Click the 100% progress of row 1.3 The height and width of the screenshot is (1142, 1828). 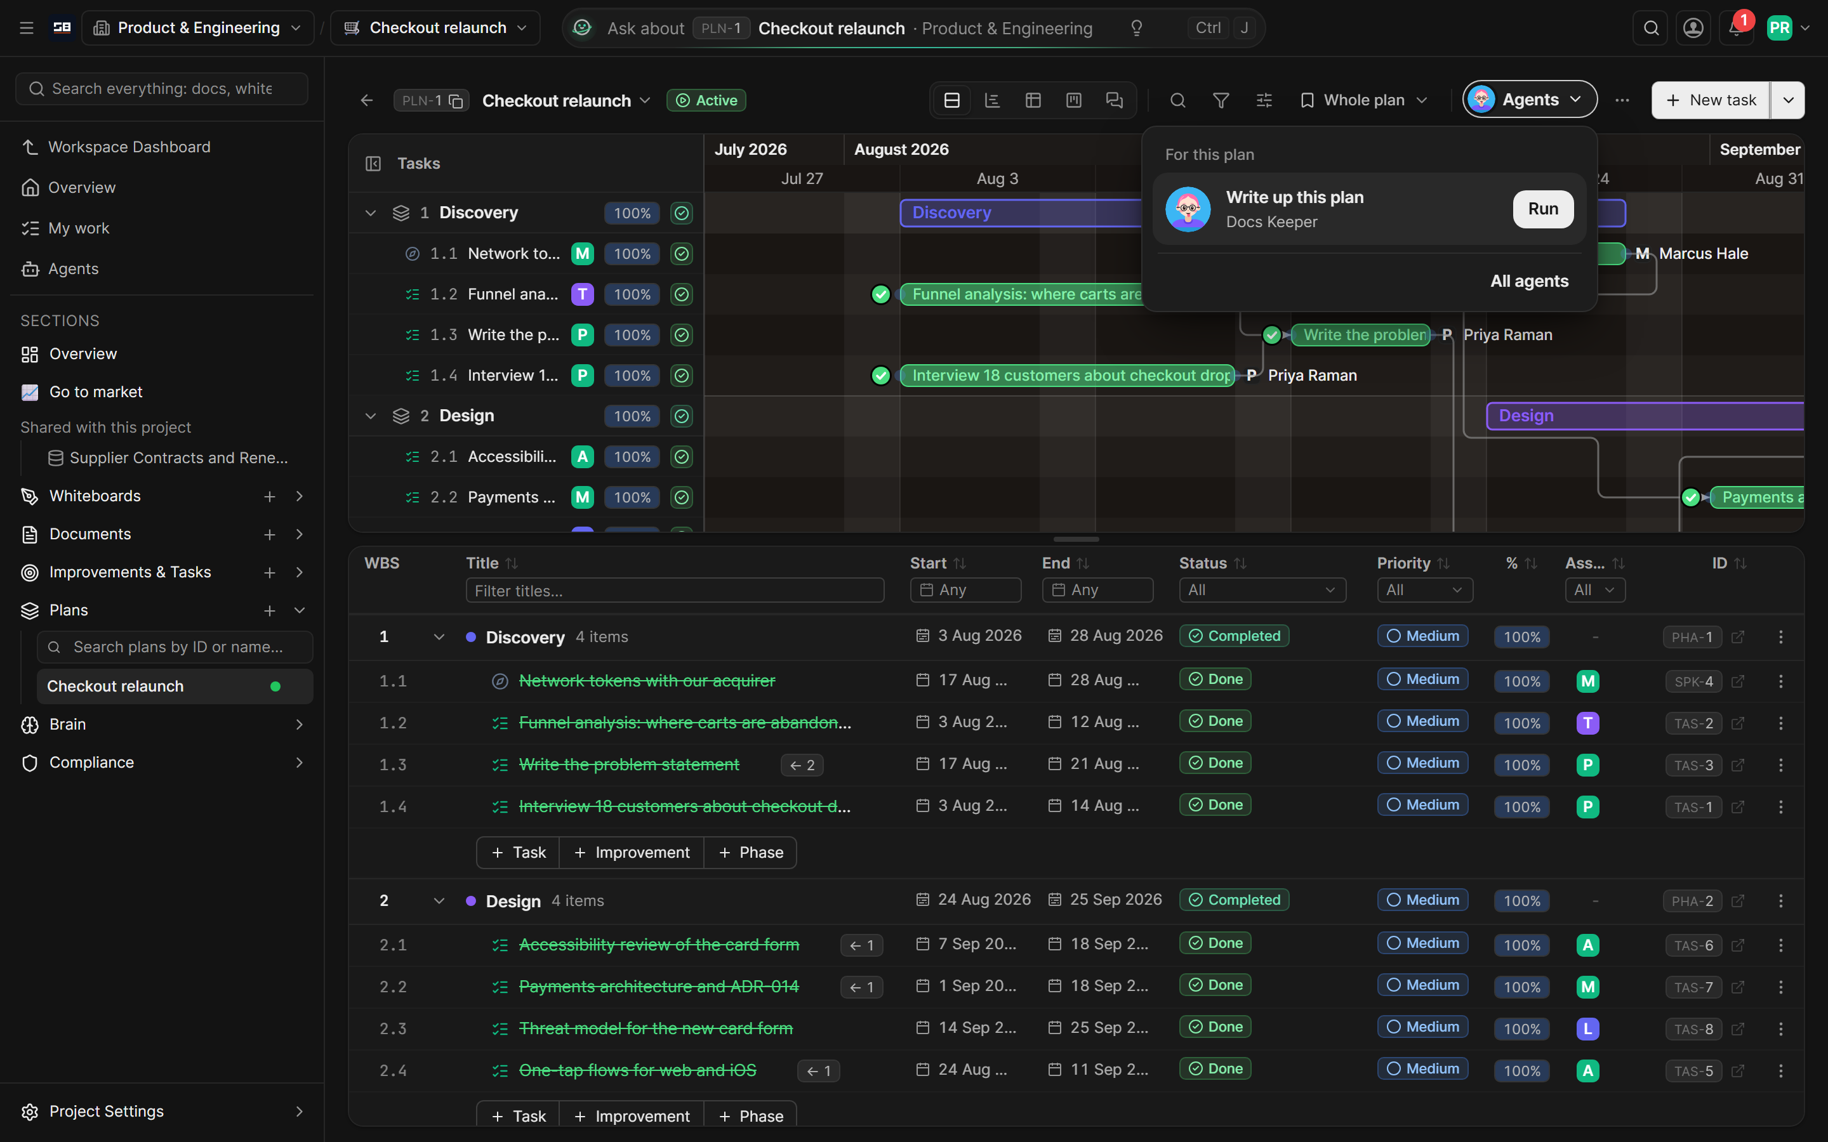(x=1521, y=765)
